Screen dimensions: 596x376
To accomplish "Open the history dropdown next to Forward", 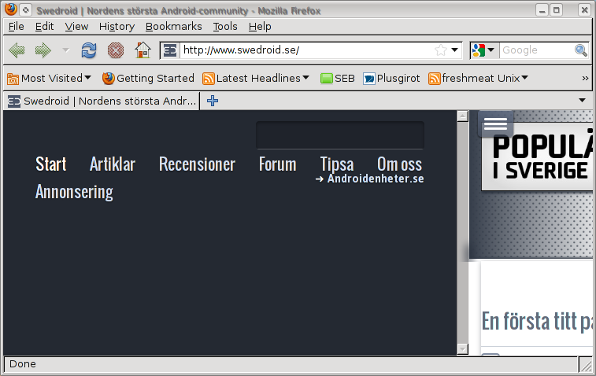I will [66, 50].
